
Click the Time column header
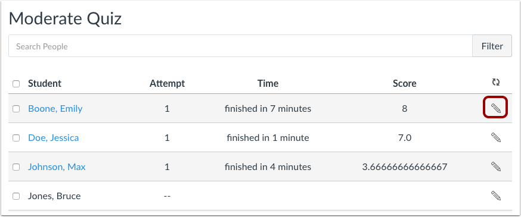pyautogui.click(x=268, y=83)
